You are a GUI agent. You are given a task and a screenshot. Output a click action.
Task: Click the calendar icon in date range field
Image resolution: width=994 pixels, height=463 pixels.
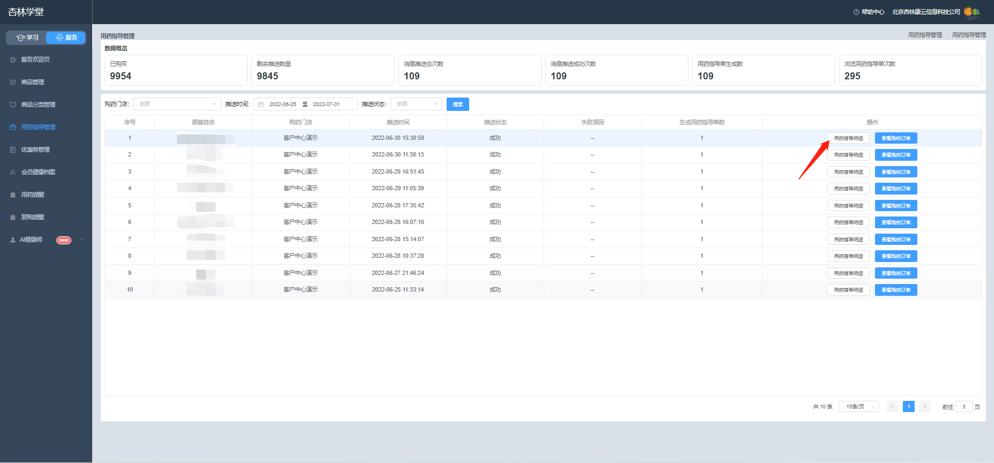coord(261,104)
